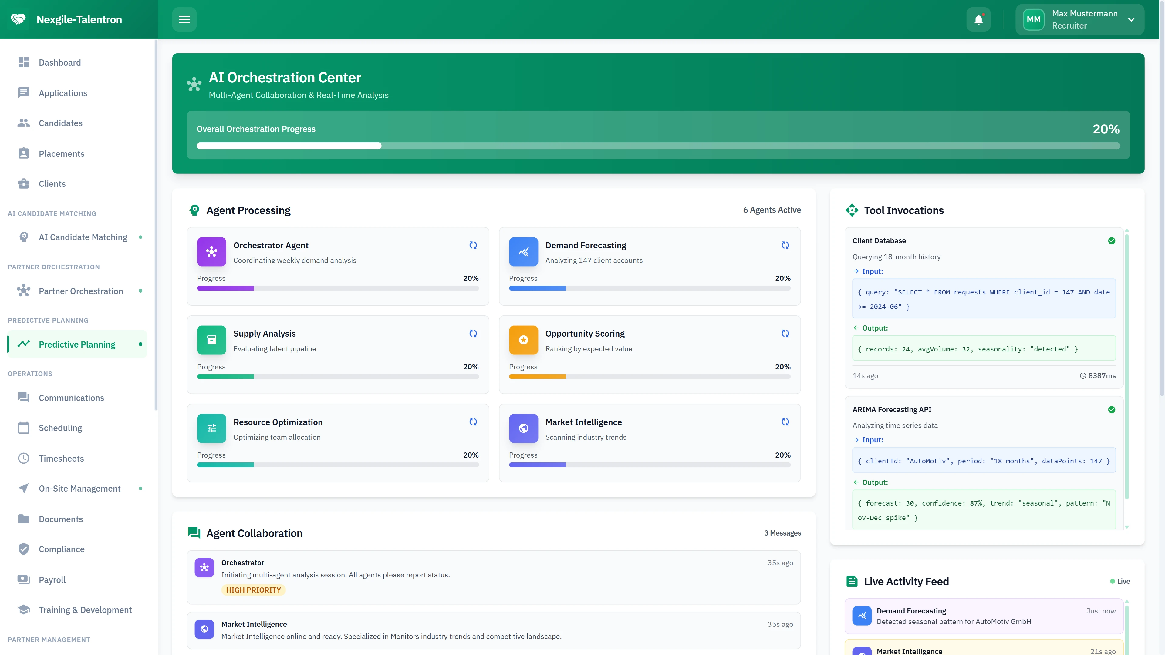The height and width of the screenshot is (655, 1165).
Task: Expand the Client Database Input section
Action: (873, 271)
